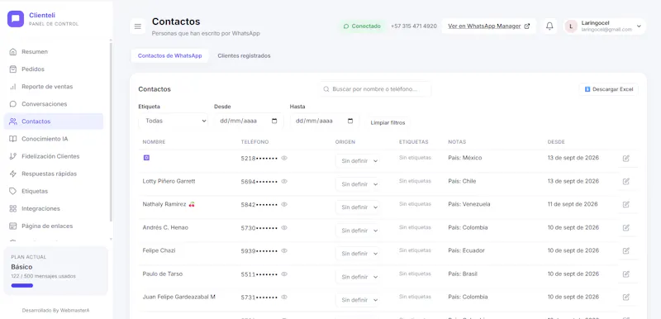Open Reporte de ventas page
Viewport: 661px width, 319px height.
click(x=53, y=87)
